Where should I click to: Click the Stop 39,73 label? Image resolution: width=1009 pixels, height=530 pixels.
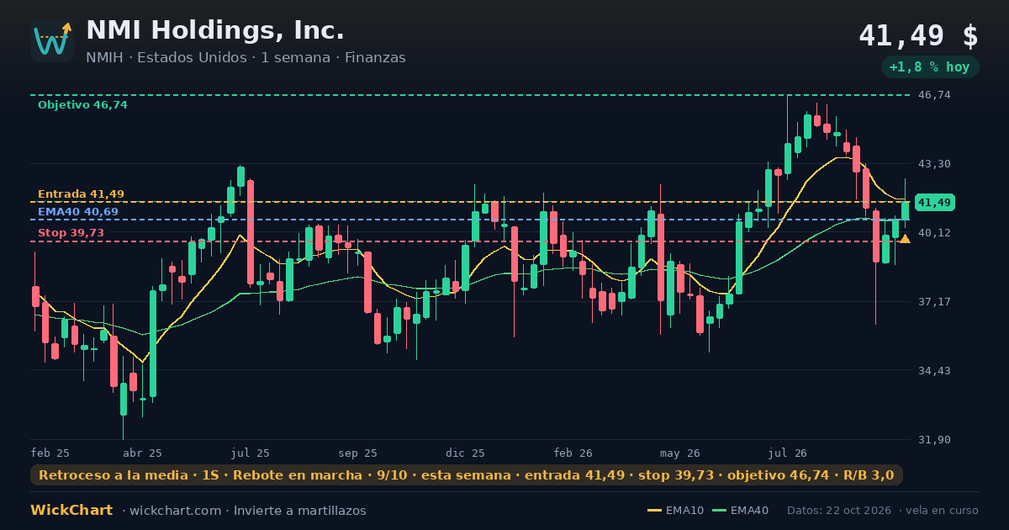coord(71,233)
